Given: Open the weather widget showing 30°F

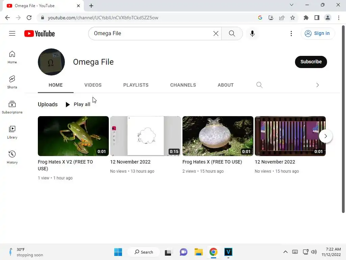Looking at the screenshot, I should click(26, 252).
